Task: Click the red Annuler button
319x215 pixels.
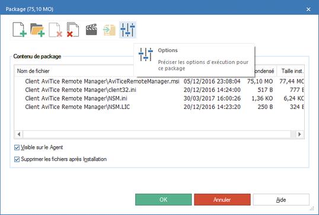Action: tap(222, 200)
